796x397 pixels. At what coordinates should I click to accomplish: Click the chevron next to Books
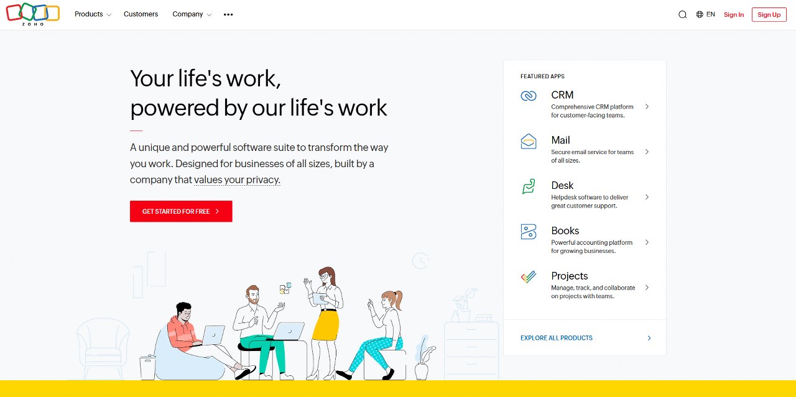tap(647, 242)
